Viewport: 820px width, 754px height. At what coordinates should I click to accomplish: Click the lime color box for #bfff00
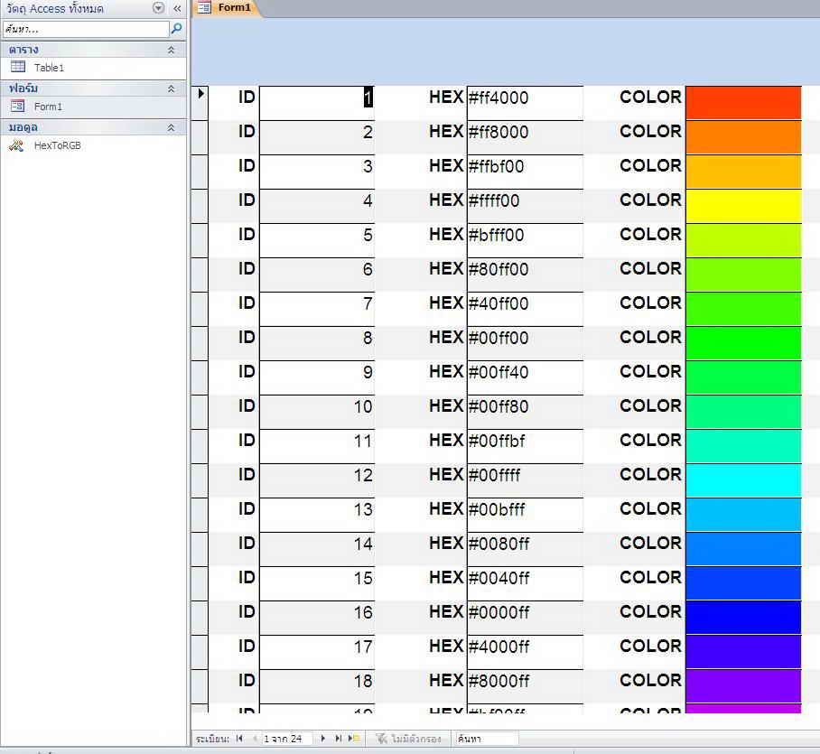point(743,240)
